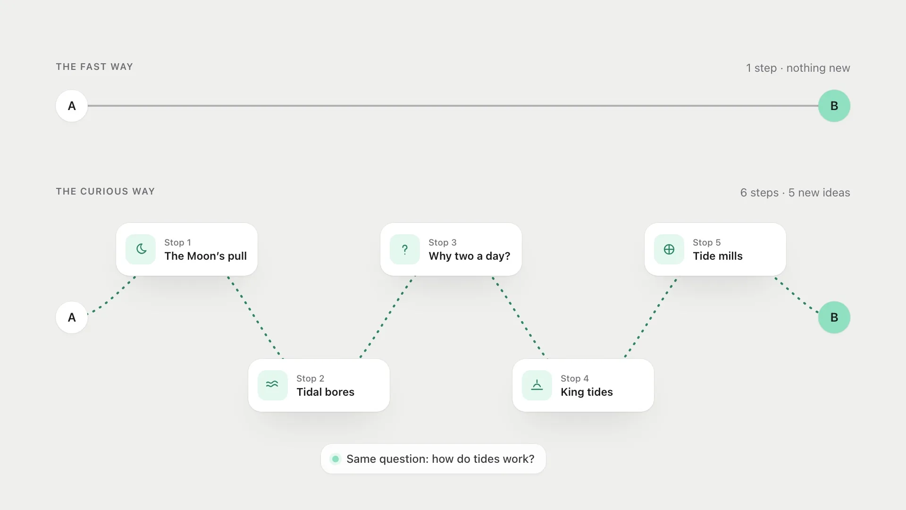Click the waves icon in Stop 2
Viewport: 906px width, 510px height.
coord(273,385)
